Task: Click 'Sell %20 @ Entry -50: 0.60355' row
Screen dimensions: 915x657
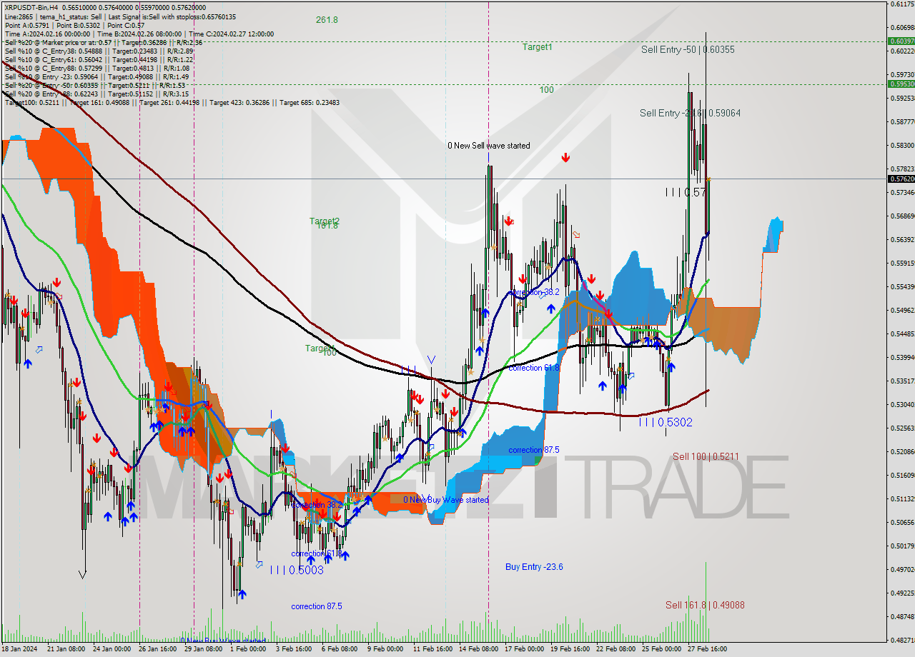Action: (x=95, y=85)
